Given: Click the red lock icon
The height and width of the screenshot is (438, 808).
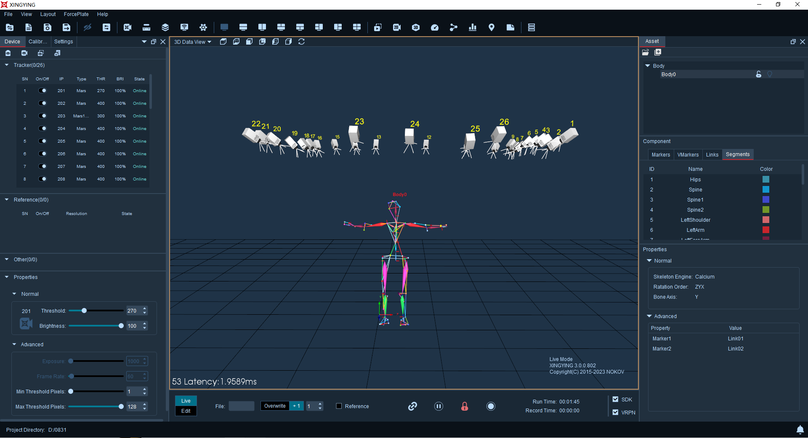Looking at the screenshot, I should tap(465, 406).
